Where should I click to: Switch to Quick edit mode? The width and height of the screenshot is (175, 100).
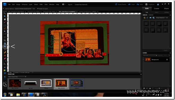click(157, 12)
